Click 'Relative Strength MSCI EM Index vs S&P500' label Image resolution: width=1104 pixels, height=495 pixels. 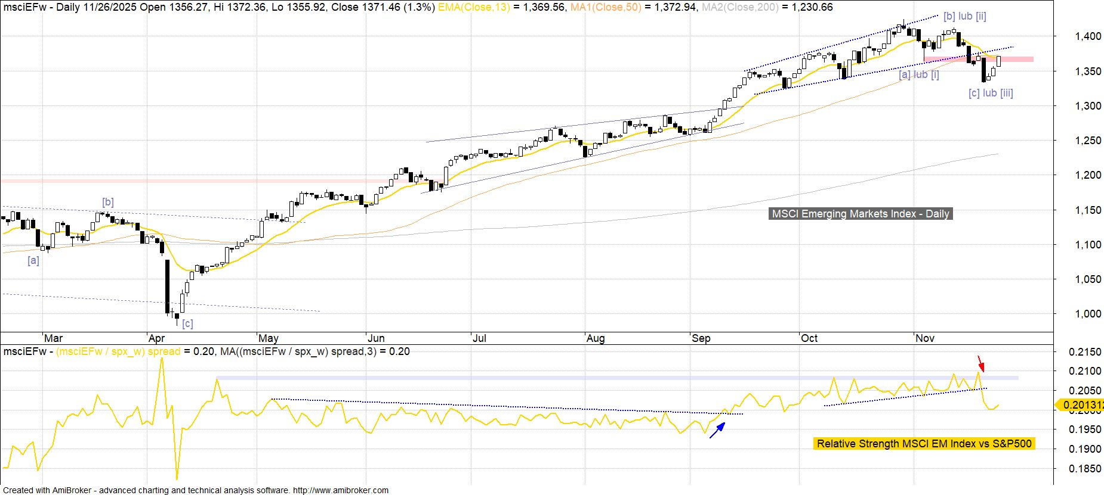point(923,444)
